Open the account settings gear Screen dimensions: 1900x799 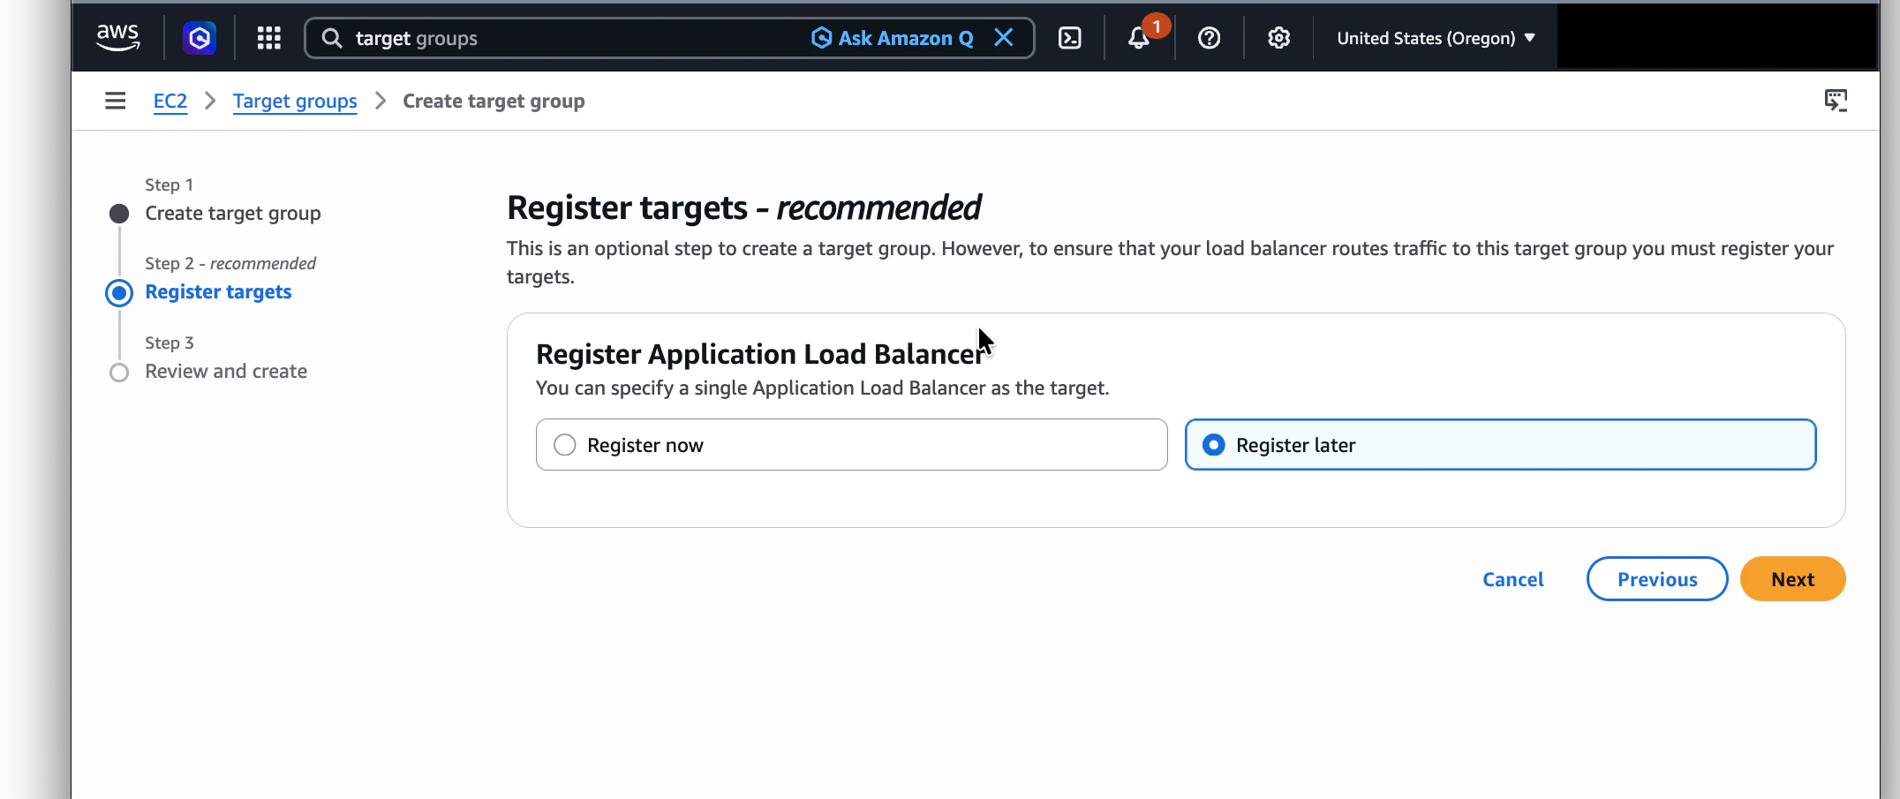[1278, 38]
